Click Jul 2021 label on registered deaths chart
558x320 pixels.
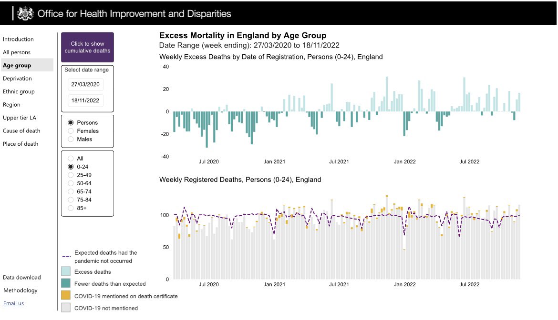tap(339, 284)
